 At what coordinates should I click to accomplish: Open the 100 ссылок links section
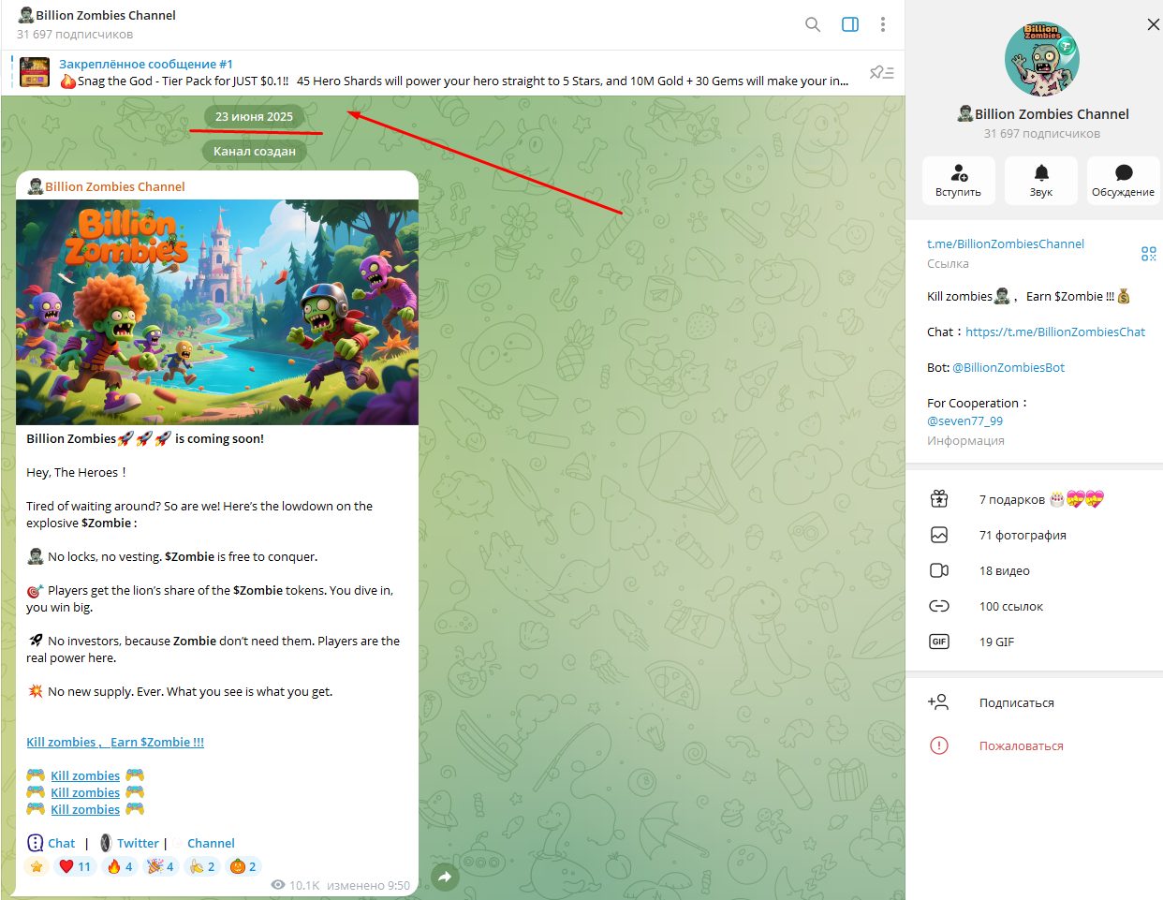(1034, 606)
